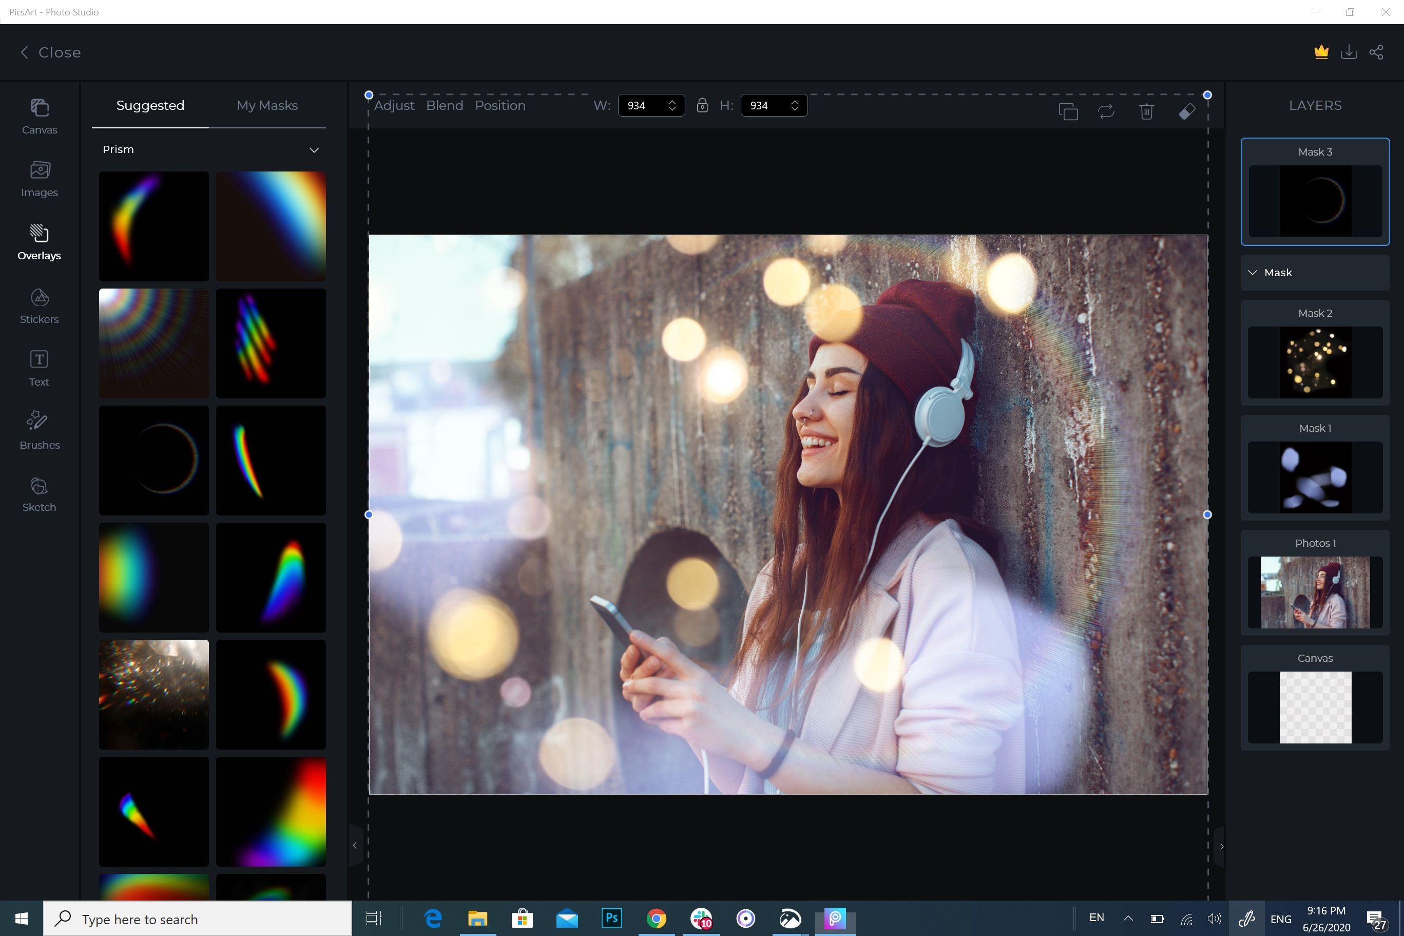This screenshot has width=1404, height=936.
Task: Select the Stickers tool in sidebar
Action: [39, 304]
